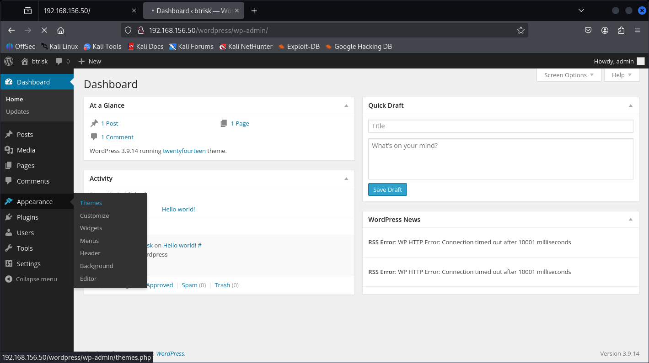Click the admin avatar next to Howdy, admin

coord(640,61)
